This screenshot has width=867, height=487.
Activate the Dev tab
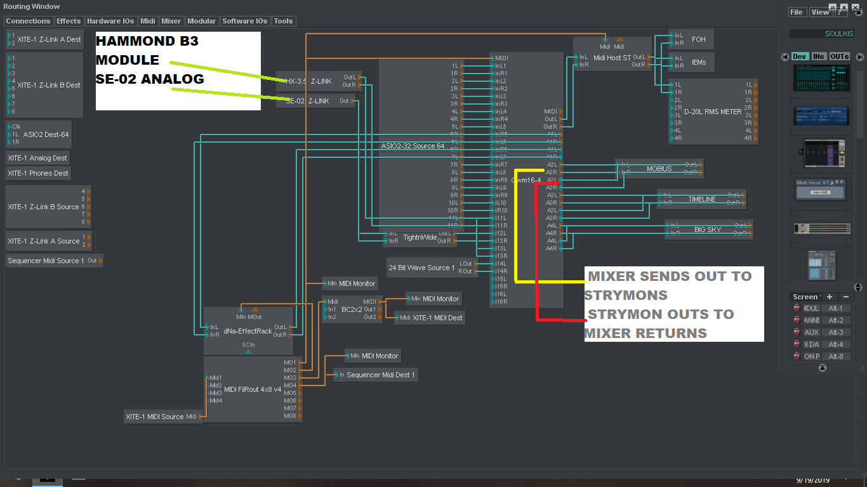coord(800,56)
